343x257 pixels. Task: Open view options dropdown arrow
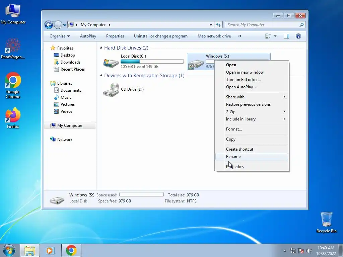275,36
